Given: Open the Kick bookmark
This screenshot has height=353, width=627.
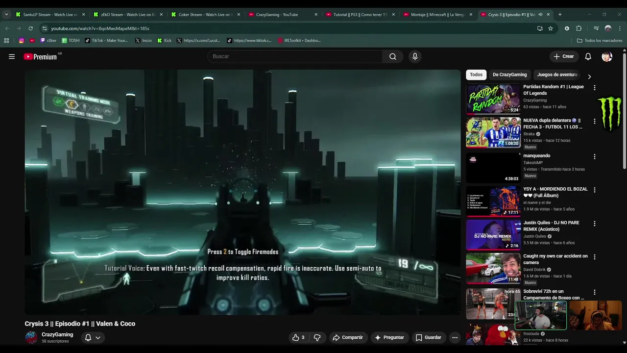Looking at the screenshot, I should [x=164, y=41].
